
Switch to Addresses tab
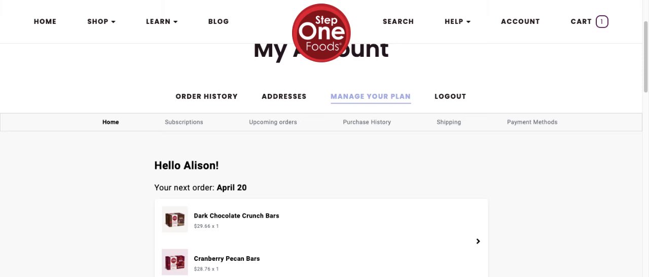[284, 96]
